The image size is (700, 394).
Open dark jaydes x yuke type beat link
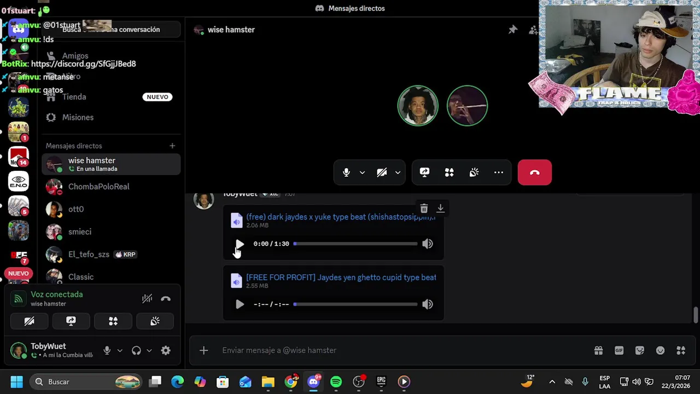click(341, 217)
